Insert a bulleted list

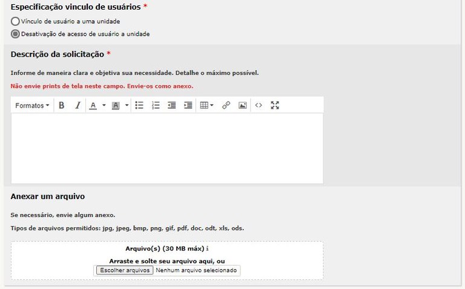139,105
